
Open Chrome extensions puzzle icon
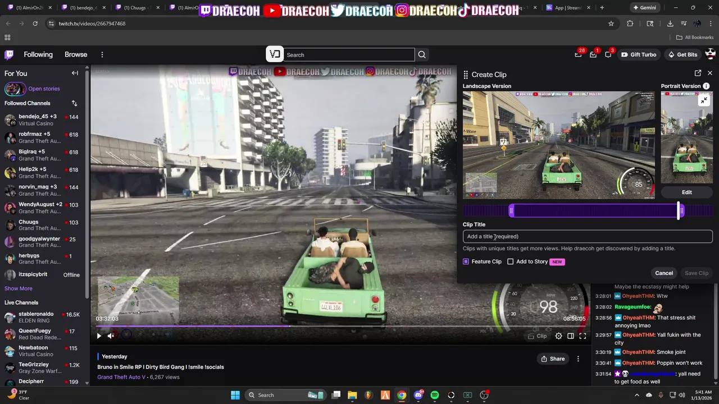[x=630, y=24]
